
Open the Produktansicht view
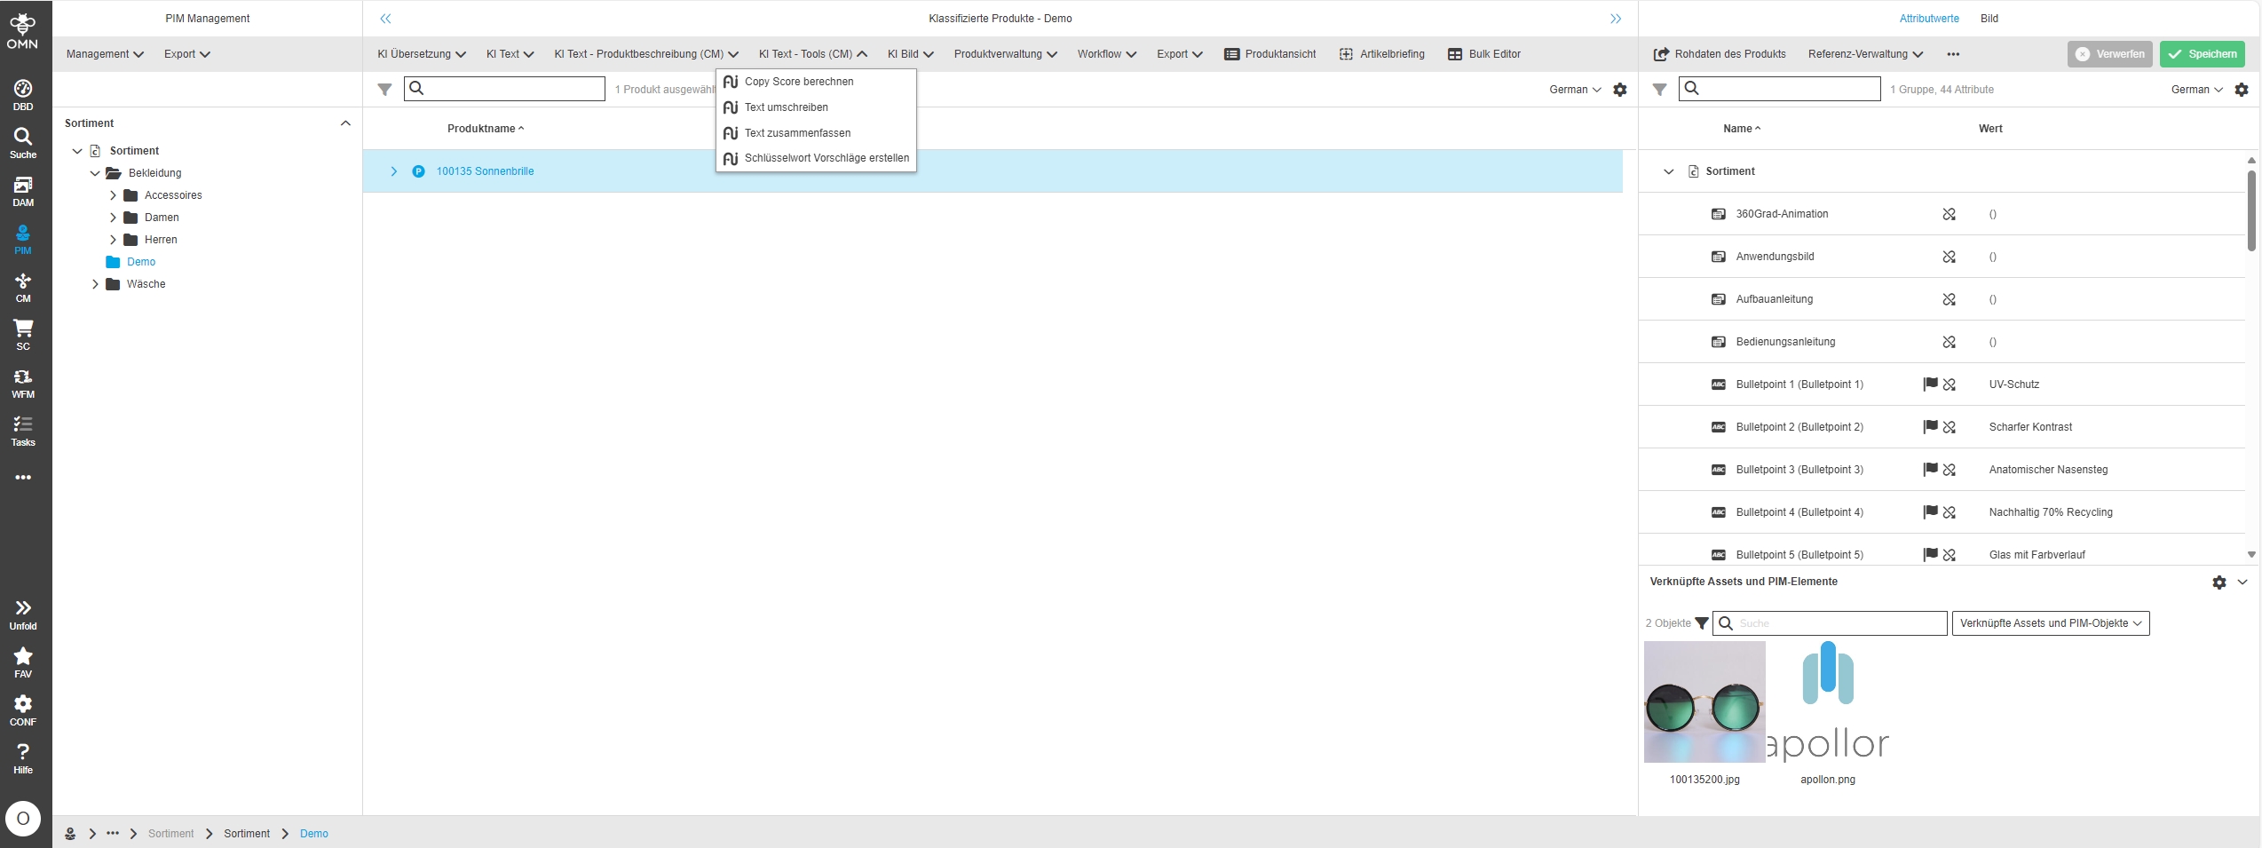pyautogui.click(x=1270, y=54)
